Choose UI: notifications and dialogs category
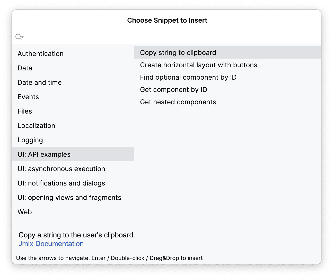The image size is (333, 278). click(61, 183)
